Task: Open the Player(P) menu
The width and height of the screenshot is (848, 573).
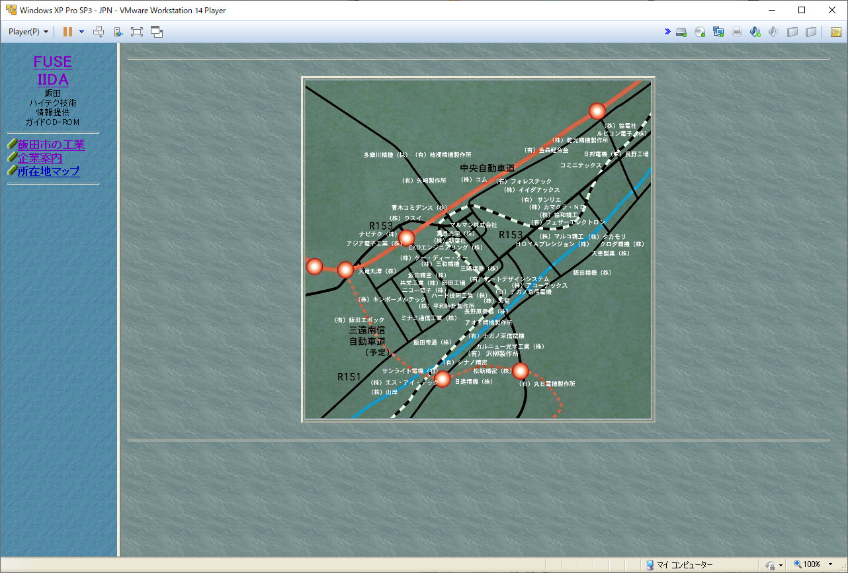Action: (28, 32)
